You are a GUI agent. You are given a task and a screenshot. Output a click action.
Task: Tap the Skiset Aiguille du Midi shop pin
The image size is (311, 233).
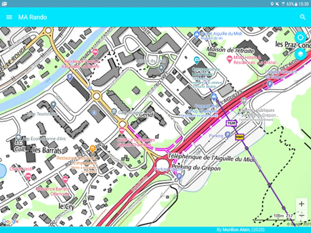coord(197,34)
